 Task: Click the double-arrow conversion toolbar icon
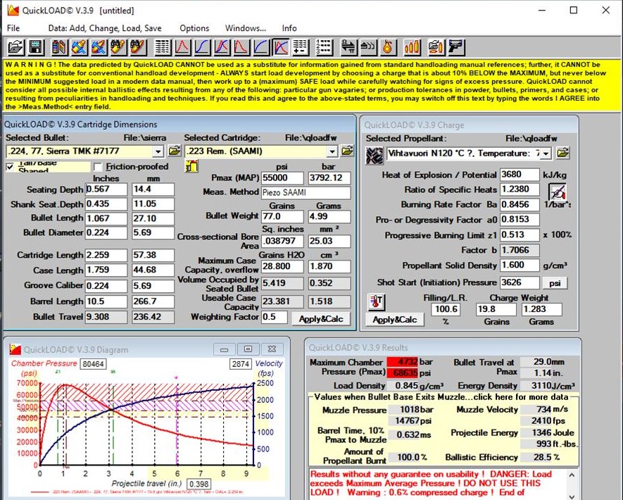pos(349,47)
